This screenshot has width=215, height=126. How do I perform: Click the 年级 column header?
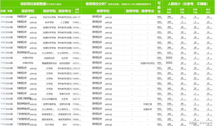pyautogui.click(x=10, y=11)
